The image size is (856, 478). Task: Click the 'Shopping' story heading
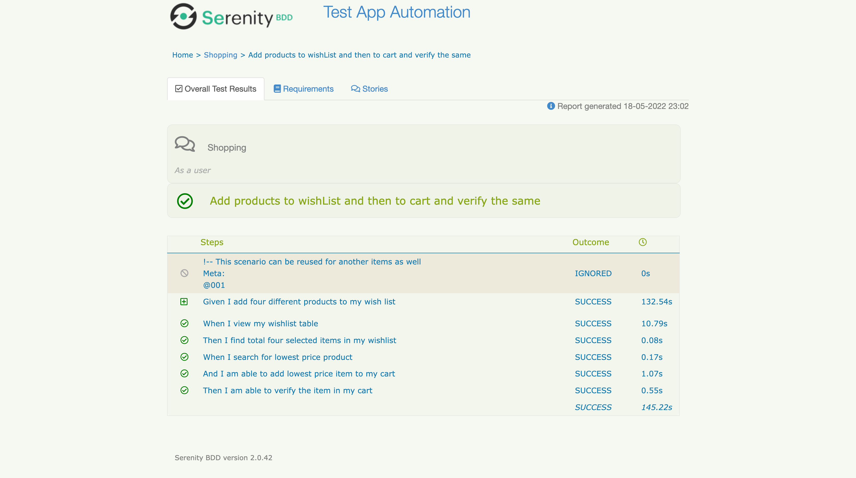tap(227, 148)
